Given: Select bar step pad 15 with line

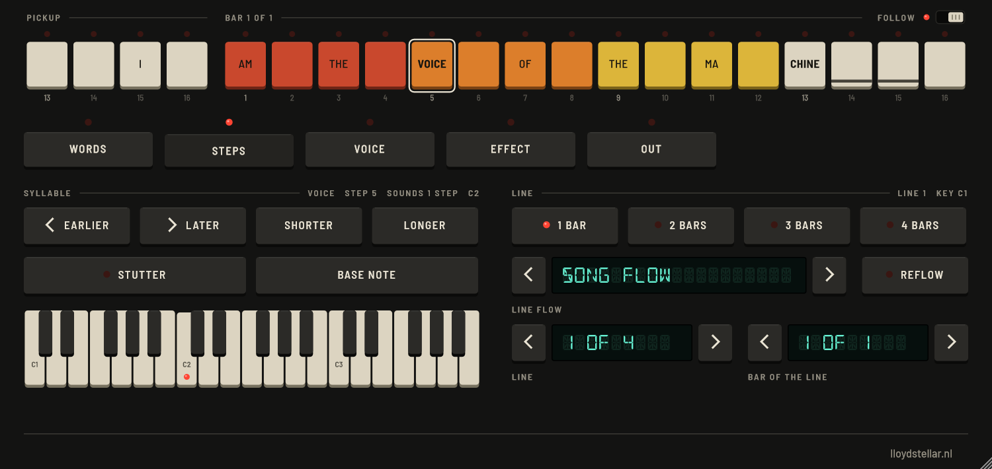Looking at the screenshot, I should point(898,64).
